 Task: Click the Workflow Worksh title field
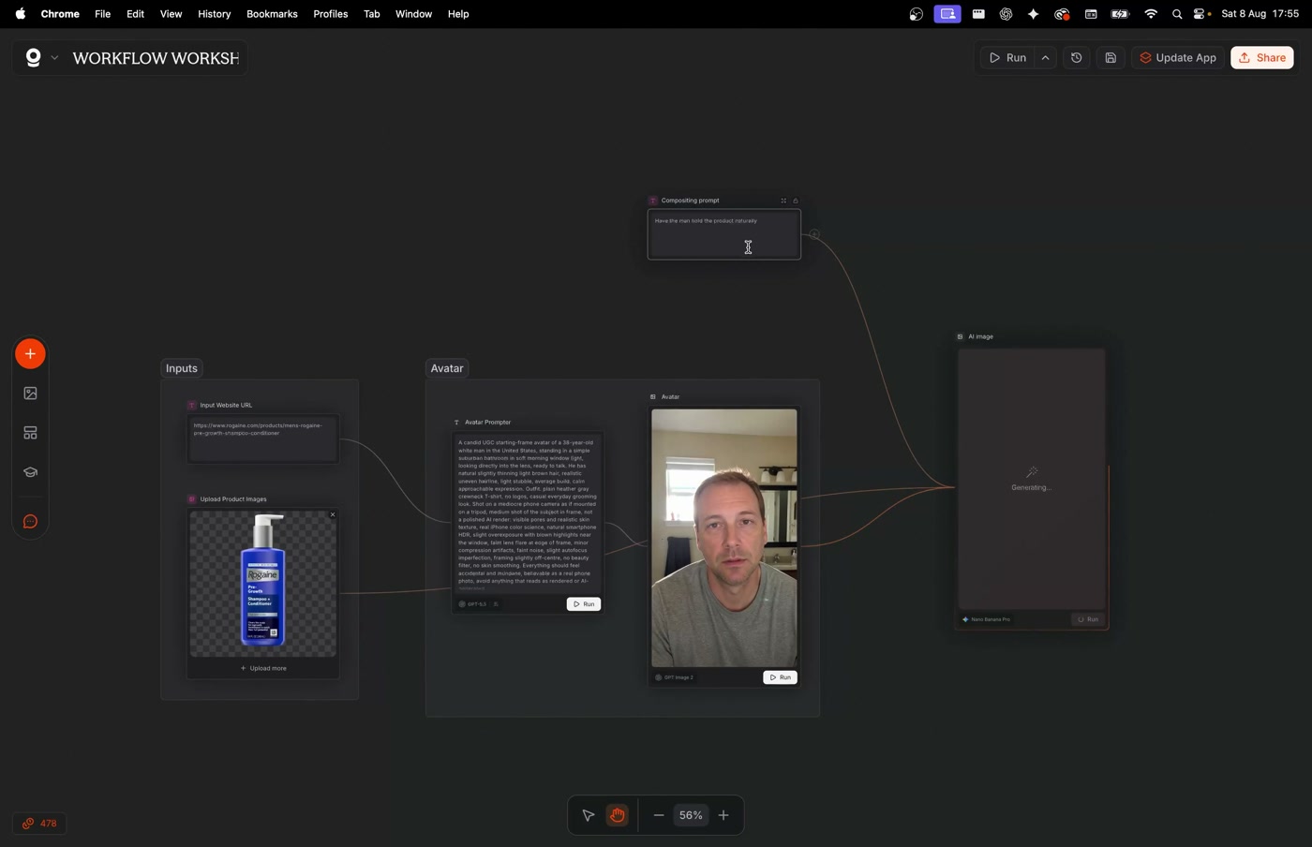(156, 58)
